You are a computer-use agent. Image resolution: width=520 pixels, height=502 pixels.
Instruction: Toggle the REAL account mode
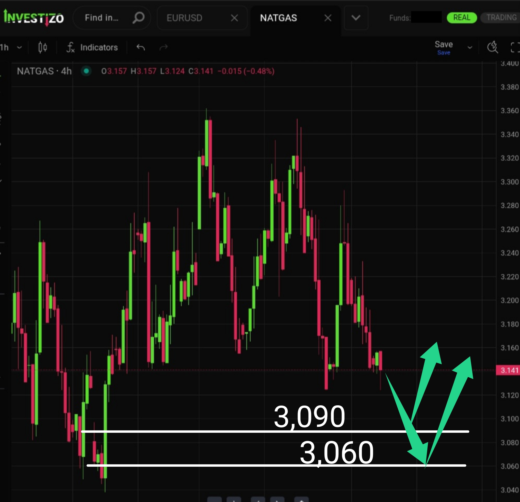coord(462,18)
